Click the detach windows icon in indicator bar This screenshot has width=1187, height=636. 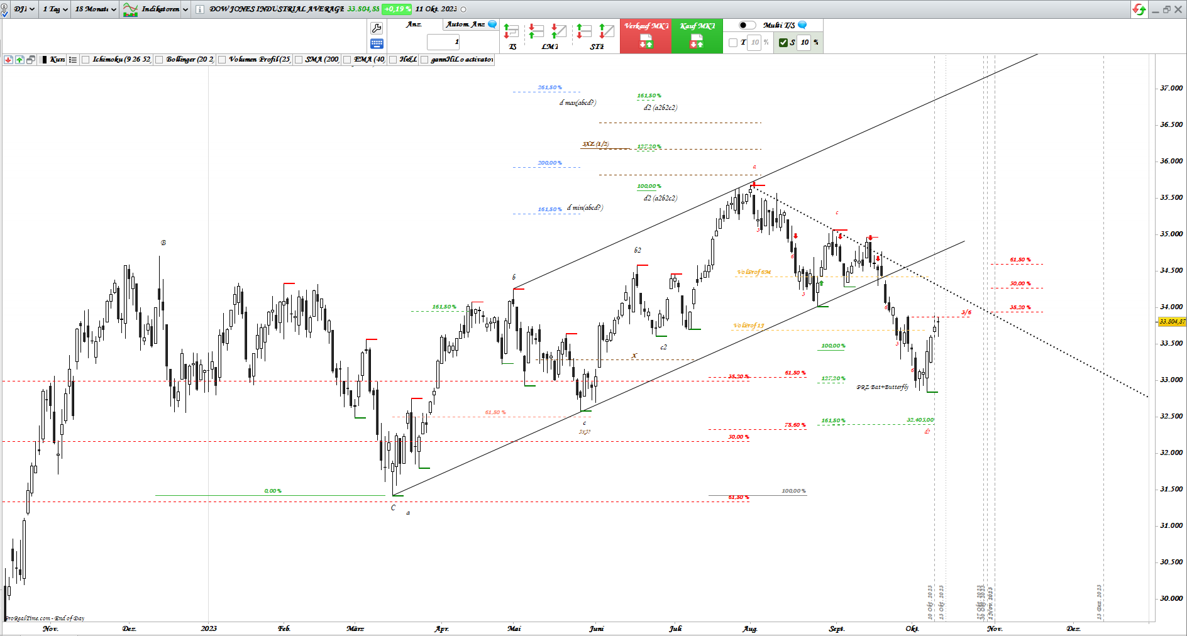31,60
